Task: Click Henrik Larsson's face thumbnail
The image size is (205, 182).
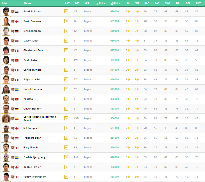Action: (x=6, y=90)
